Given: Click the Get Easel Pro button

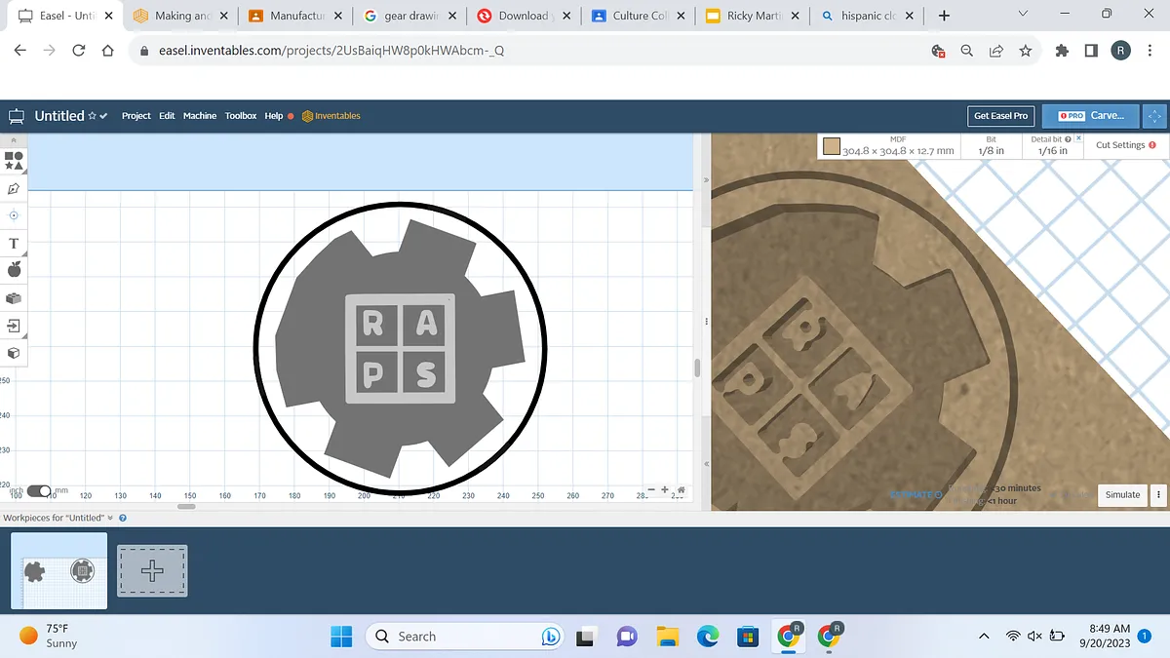Looking at the screenshot, I should pos(1000,115).
